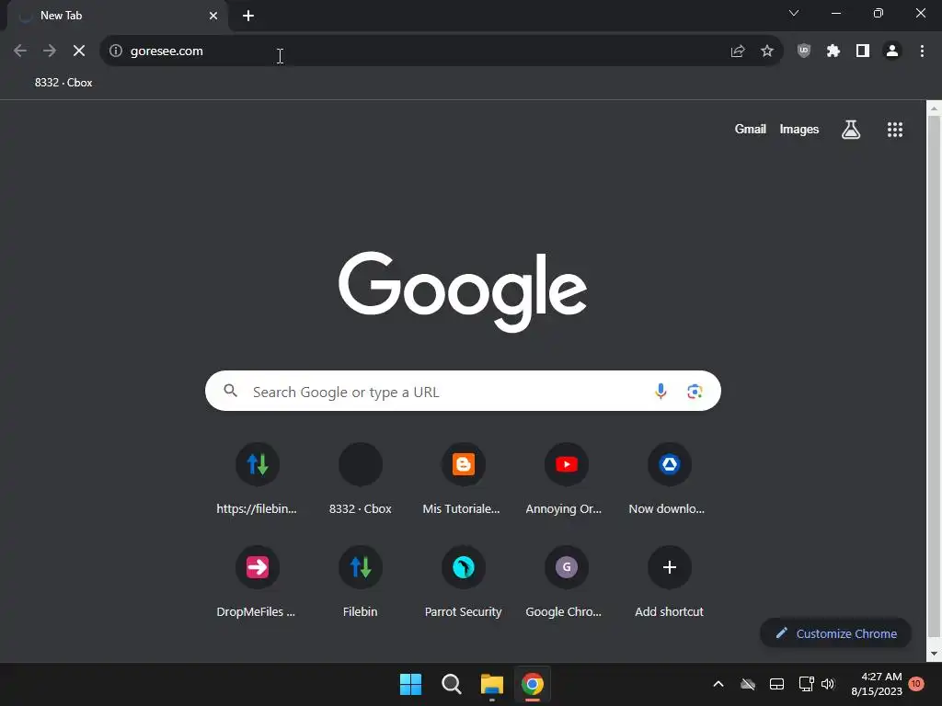This screenshot has height=706, width=942.
Task: Open Windows Start menu
Action: [411, 684]
